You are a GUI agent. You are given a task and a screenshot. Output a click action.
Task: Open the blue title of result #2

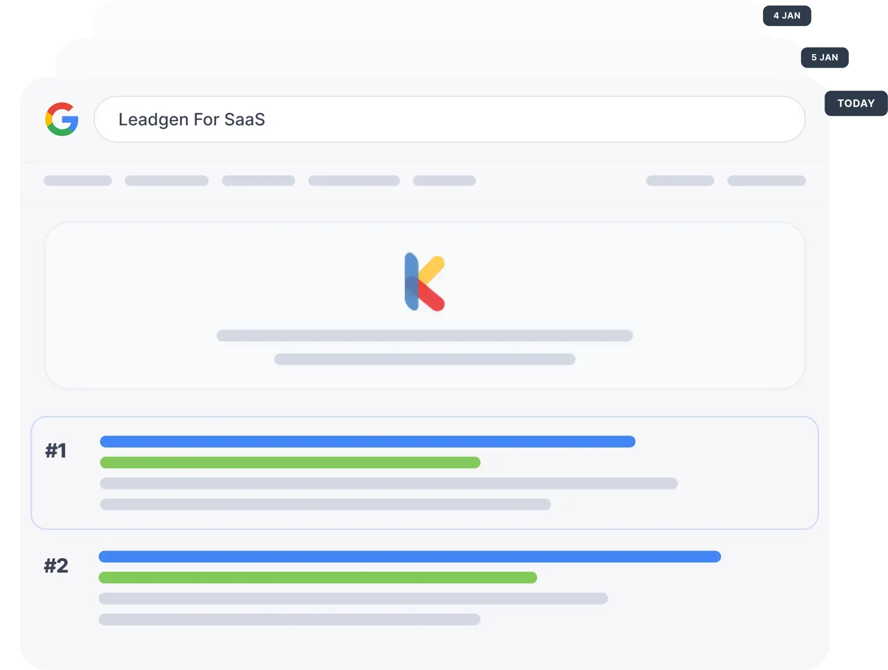pos(410,557)
